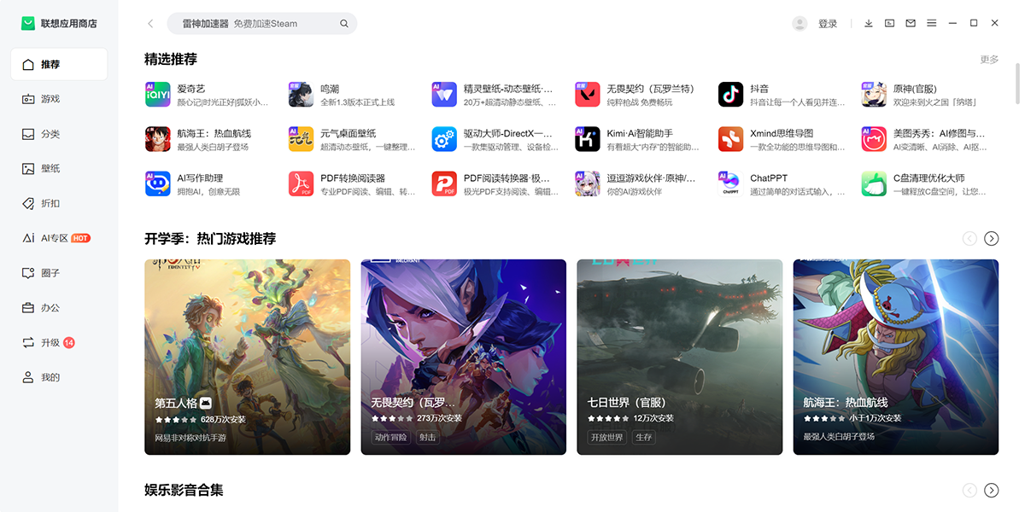Click the mail messages icon
Image resolution: width=1025 pixels, height=512 pixels.
[x=911, y=23]
